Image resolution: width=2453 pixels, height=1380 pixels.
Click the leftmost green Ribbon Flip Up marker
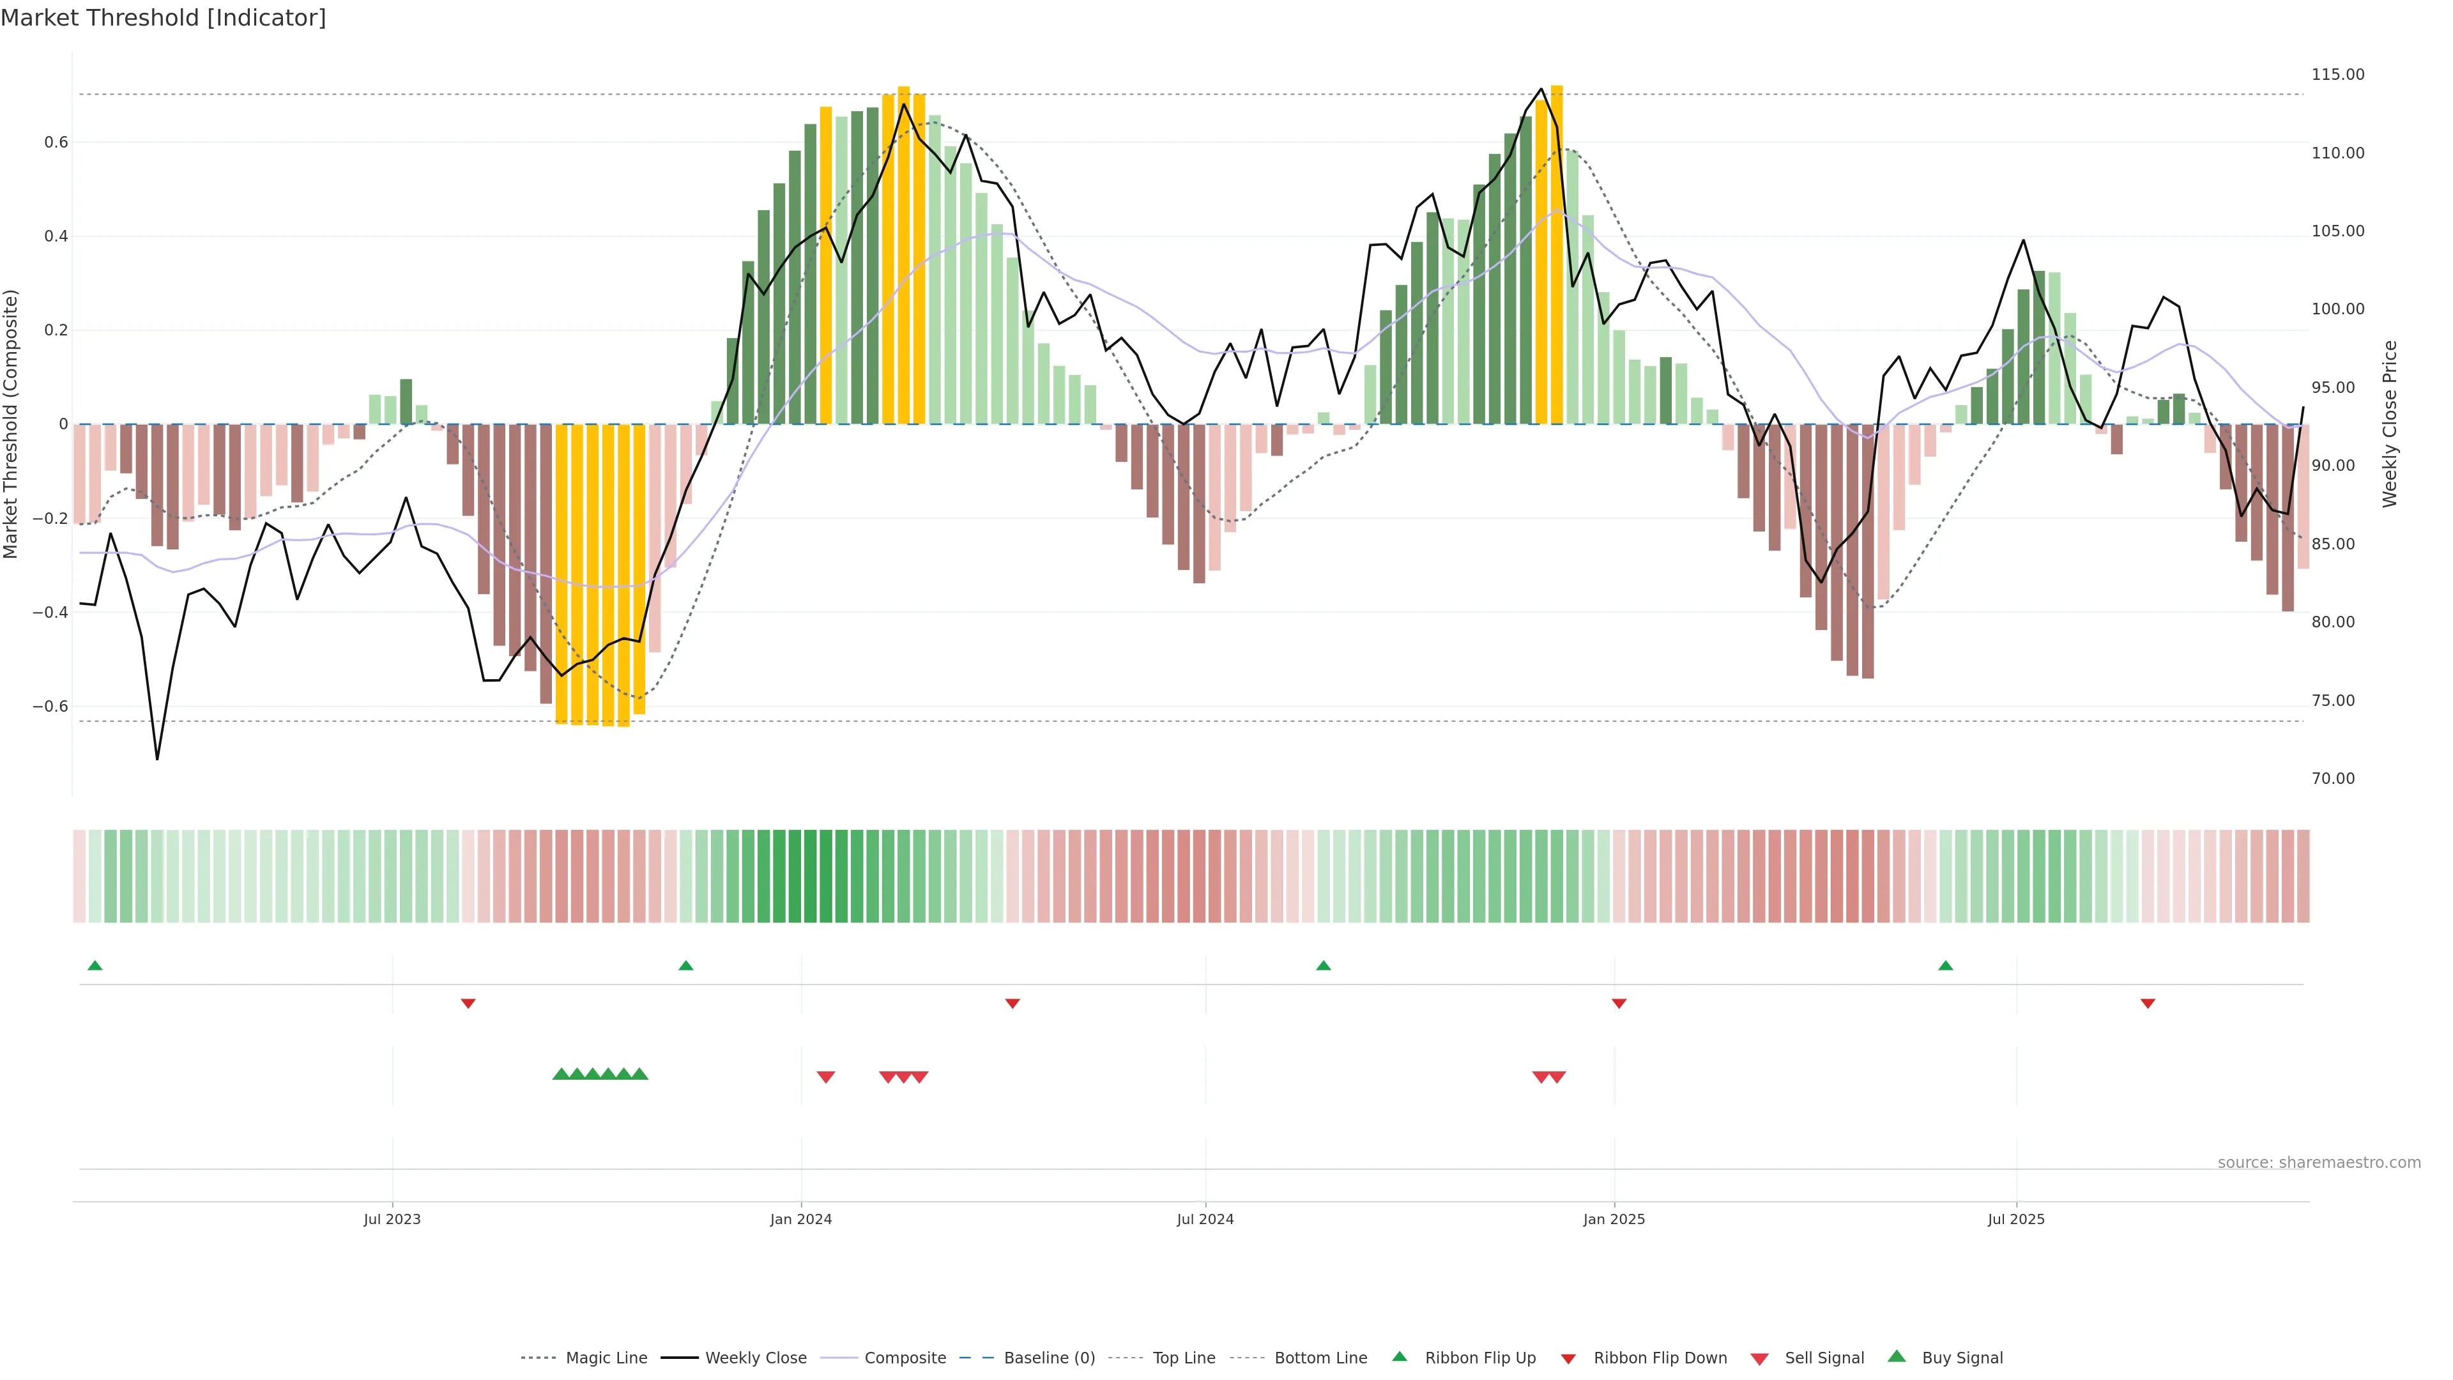[95, 966]
